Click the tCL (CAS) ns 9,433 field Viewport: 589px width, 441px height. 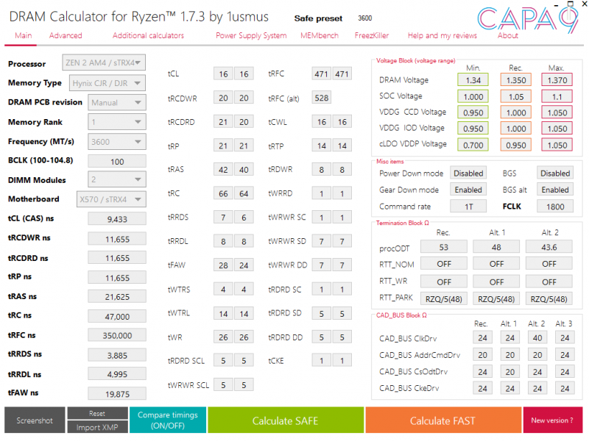pos(117,218)
